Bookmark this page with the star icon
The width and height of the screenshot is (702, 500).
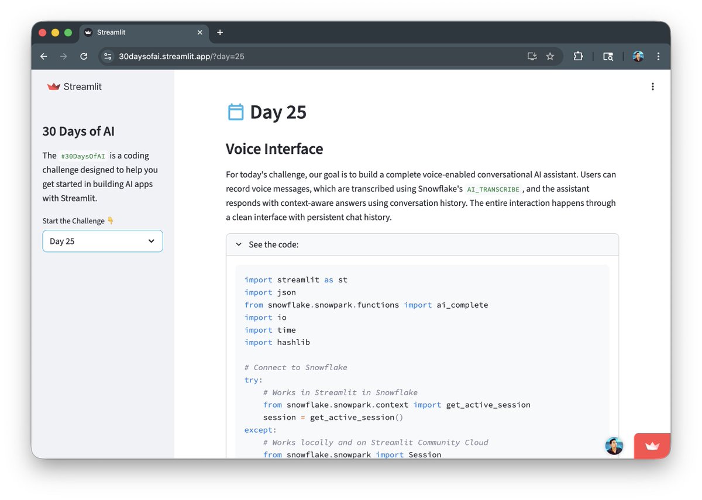tap(550, 56)
